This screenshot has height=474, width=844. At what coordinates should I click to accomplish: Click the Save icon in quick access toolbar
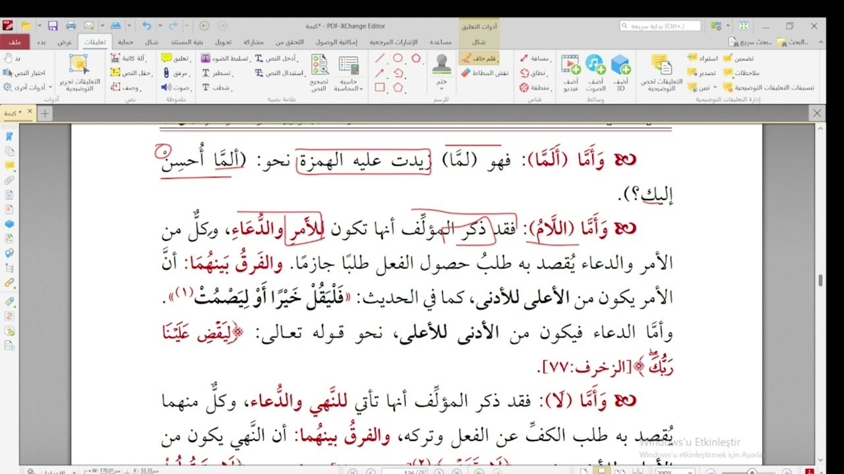[53, 26]
